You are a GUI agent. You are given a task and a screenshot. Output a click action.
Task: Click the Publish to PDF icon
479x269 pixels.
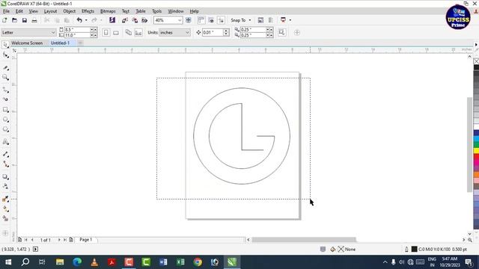144,20
